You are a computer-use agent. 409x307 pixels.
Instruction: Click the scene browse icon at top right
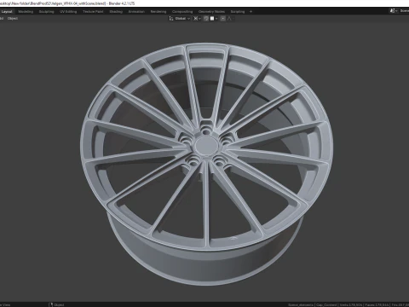(393, 11)
